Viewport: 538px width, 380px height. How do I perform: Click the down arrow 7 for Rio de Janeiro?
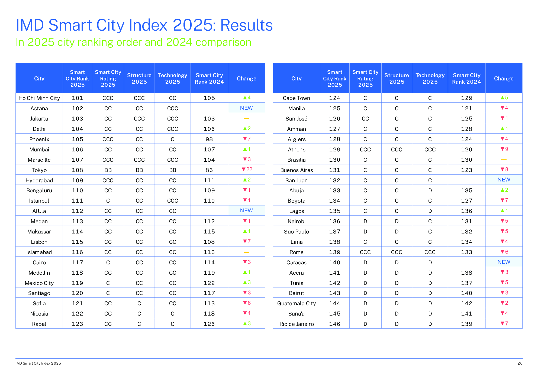(504, 323)
